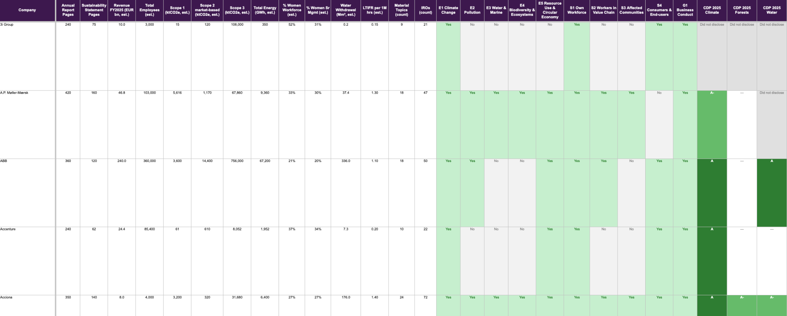787x316 pixels.
Task: Select A.P. Møller-Mærsk CDP Water Did not disclose
Action: 772,124
